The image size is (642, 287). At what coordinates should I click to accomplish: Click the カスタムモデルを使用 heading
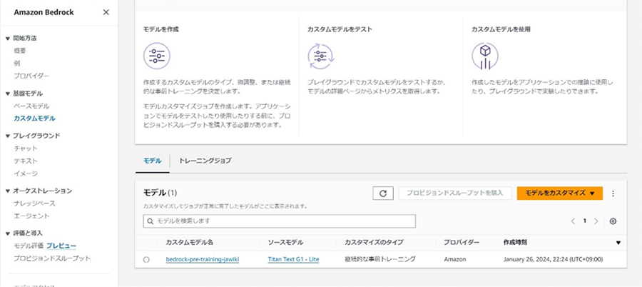click(x=501, y=29)
